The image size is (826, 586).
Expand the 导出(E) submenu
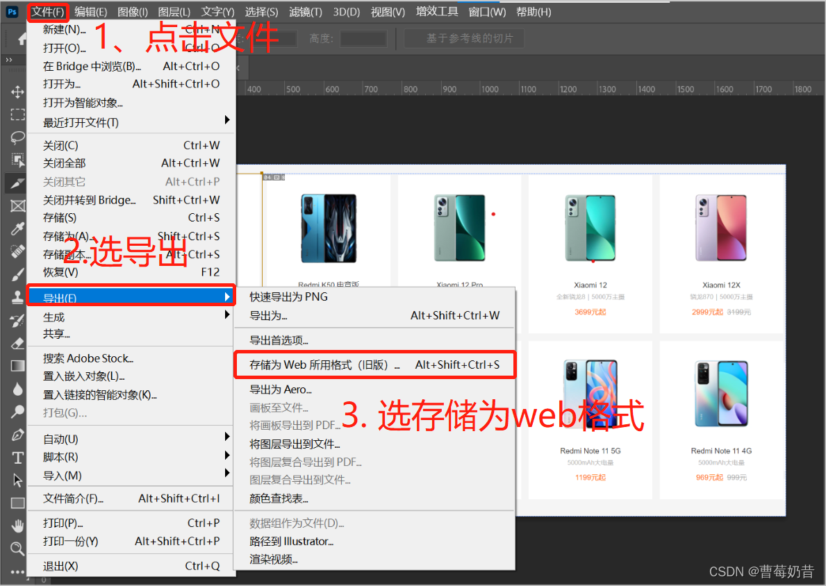(x=130, y=297)
